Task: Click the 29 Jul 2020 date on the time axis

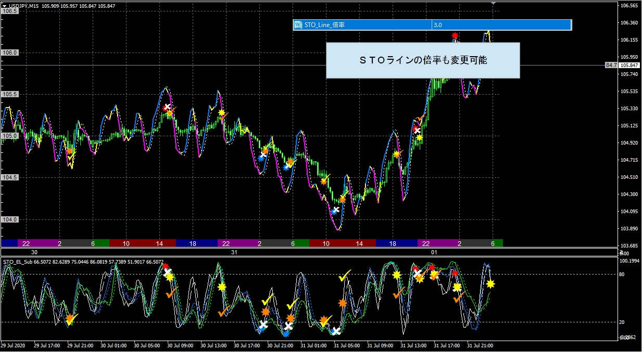Action: click(13, 345)
